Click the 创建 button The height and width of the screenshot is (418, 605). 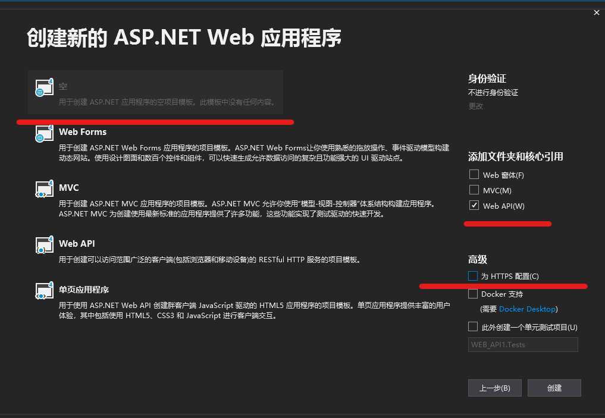pos(554,388)
